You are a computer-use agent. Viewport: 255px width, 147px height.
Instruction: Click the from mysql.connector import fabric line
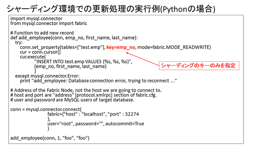tap(49, 24)
